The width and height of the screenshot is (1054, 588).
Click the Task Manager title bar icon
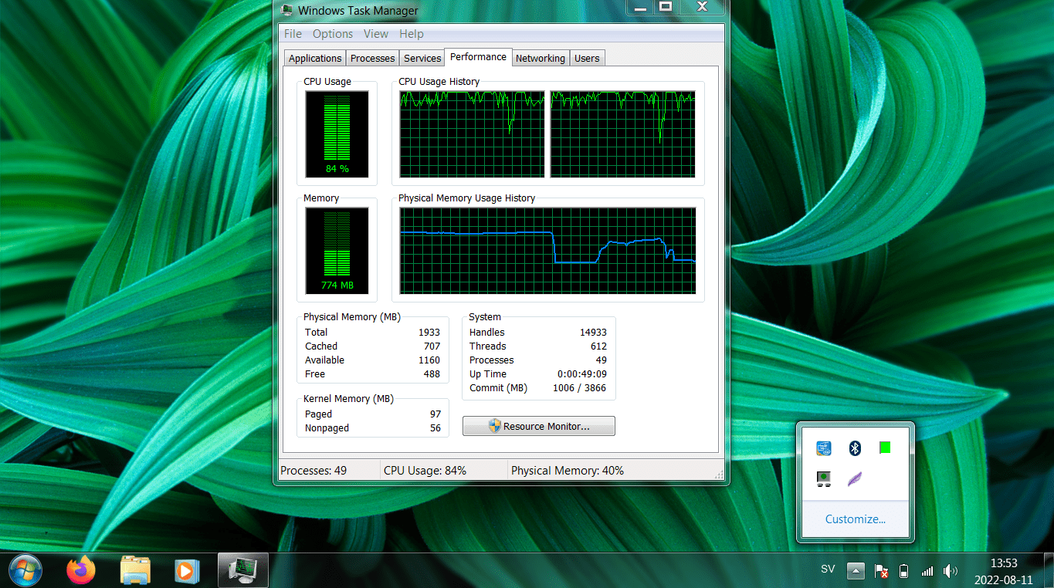coord(287,11)
